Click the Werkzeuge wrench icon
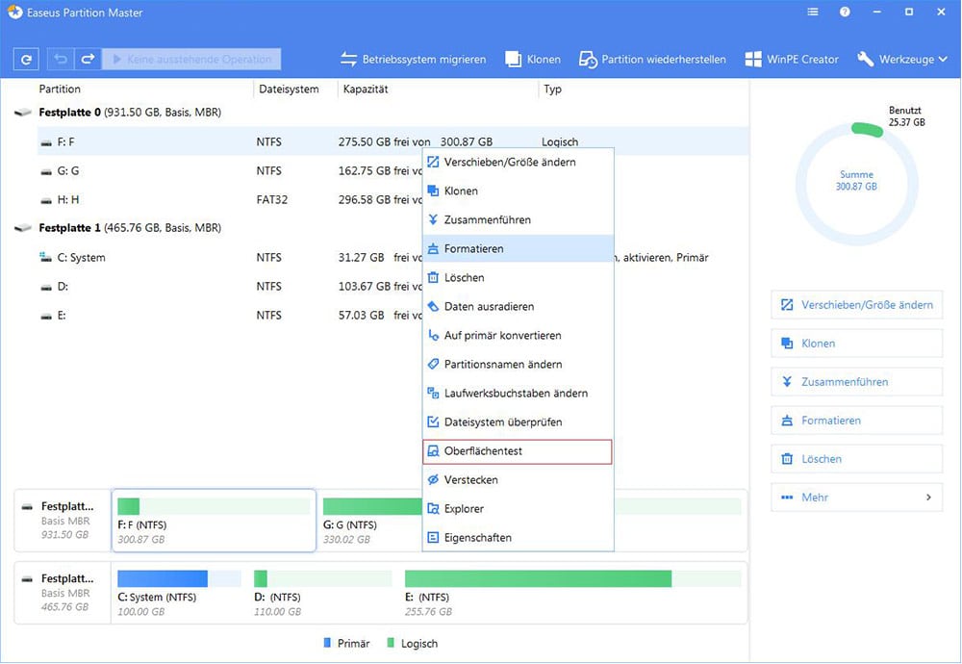 [865, 59]
